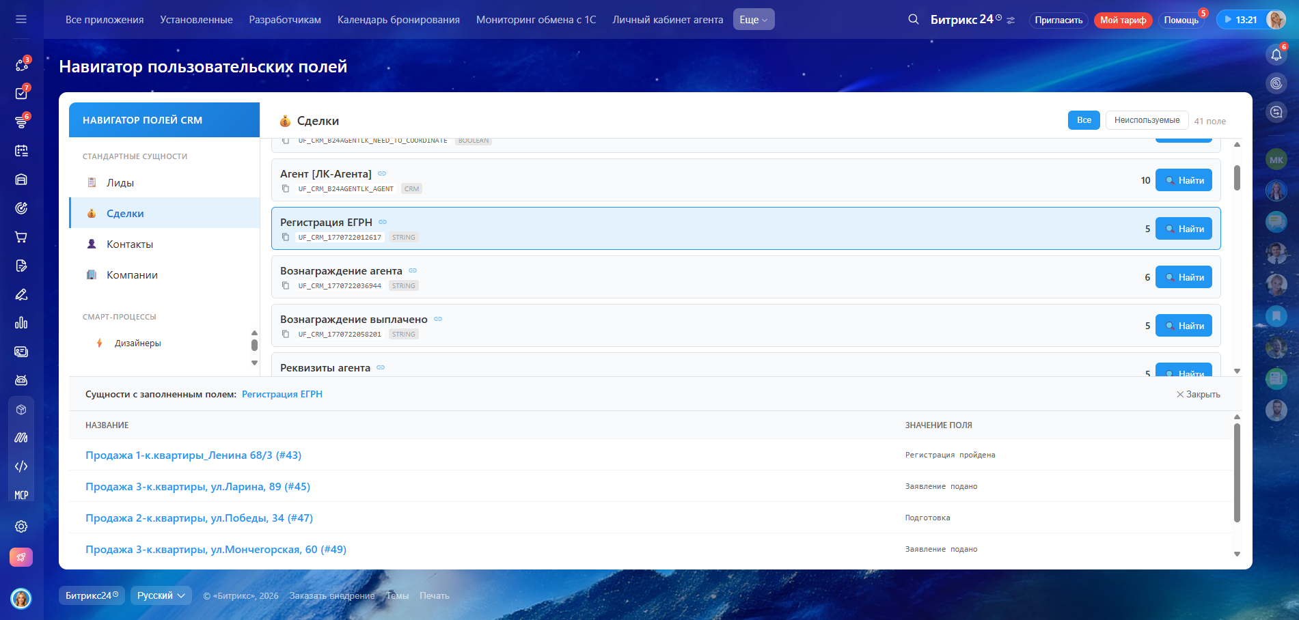
Task: Click the results list vertical scrollbar
Action: click(x=1237, y=473)
